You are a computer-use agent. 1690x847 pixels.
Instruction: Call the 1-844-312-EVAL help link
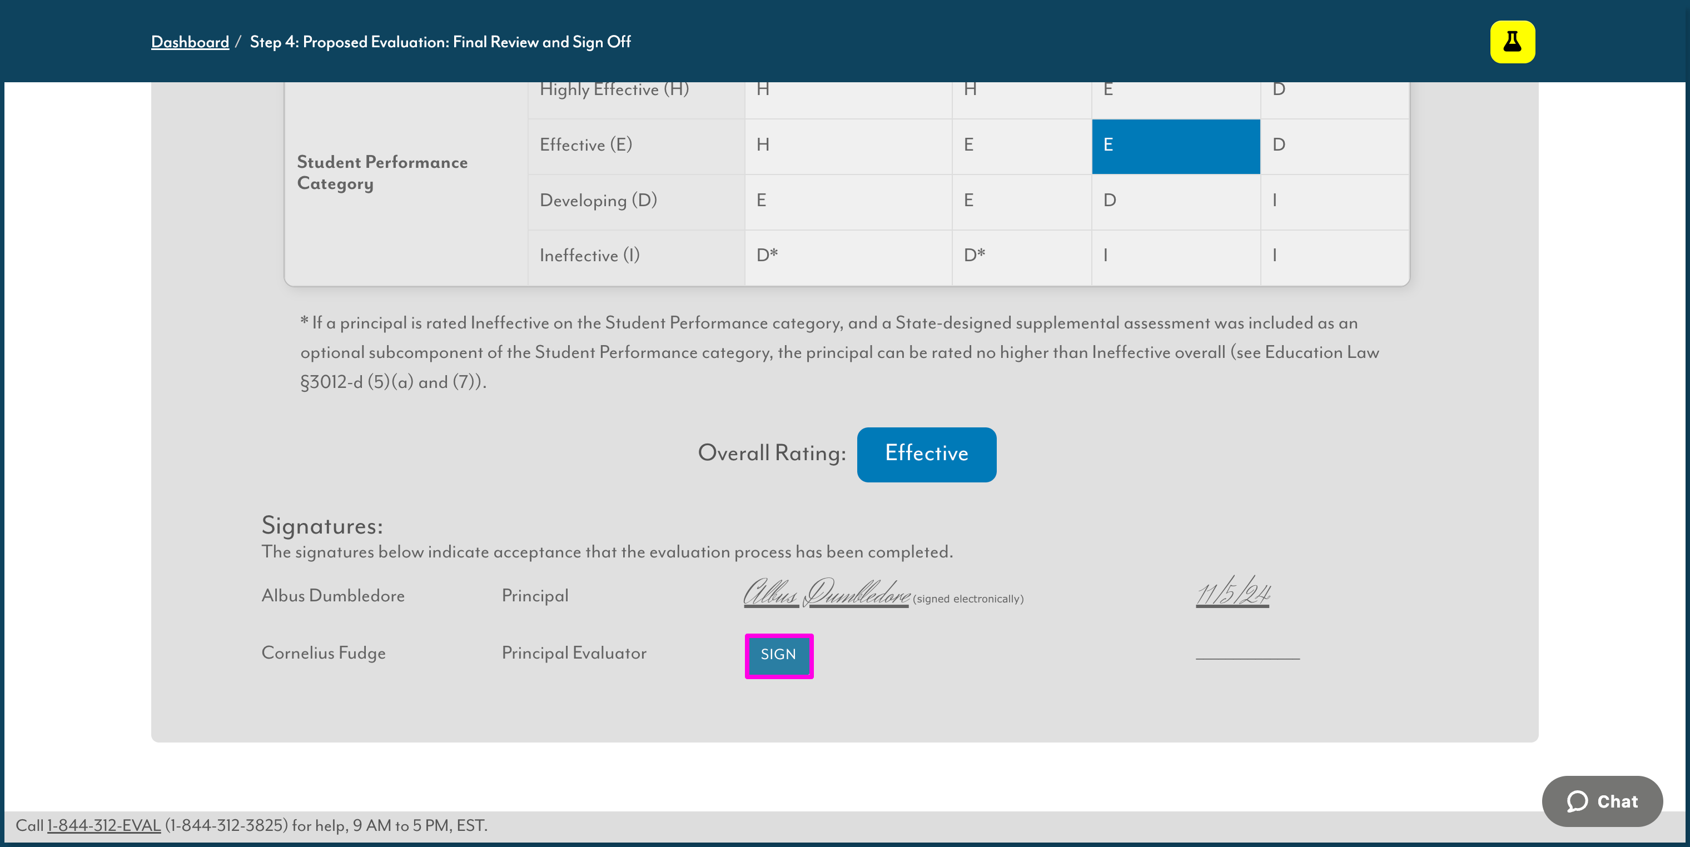pos(103,825)
